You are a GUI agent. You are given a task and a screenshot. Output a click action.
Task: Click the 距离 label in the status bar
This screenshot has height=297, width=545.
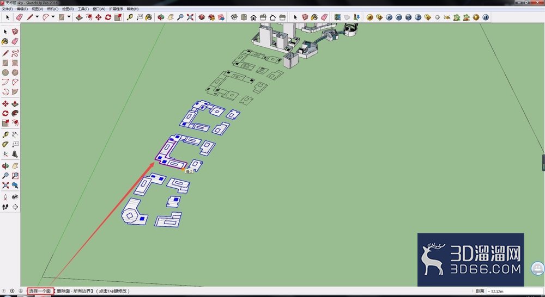tap(480, 291)
